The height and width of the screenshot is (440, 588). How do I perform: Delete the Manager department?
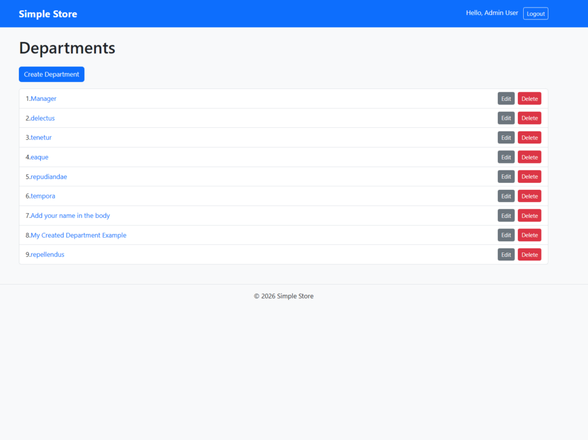pos(529,99)
